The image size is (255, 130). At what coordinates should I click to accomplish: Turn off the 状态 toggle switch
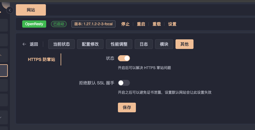tap(124, 58)
